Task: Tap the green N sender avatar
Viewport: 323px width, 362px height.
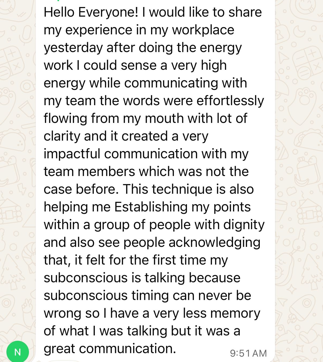Action: tap(18, 352)
